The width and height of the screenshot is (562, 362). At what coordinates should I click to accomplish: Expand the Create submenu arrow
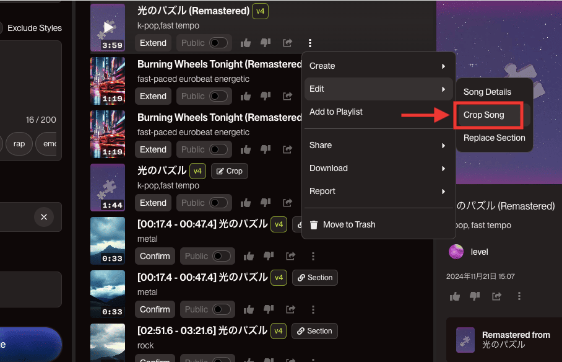tap(443, 66)
